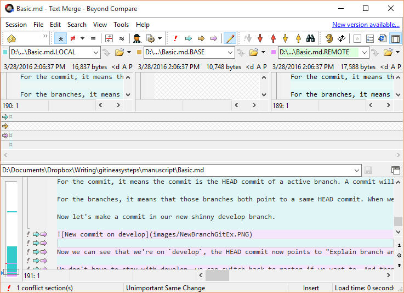Click the pink arrow in third details row
The height and width of the screenshot is (293, 404).
(5, 136)
